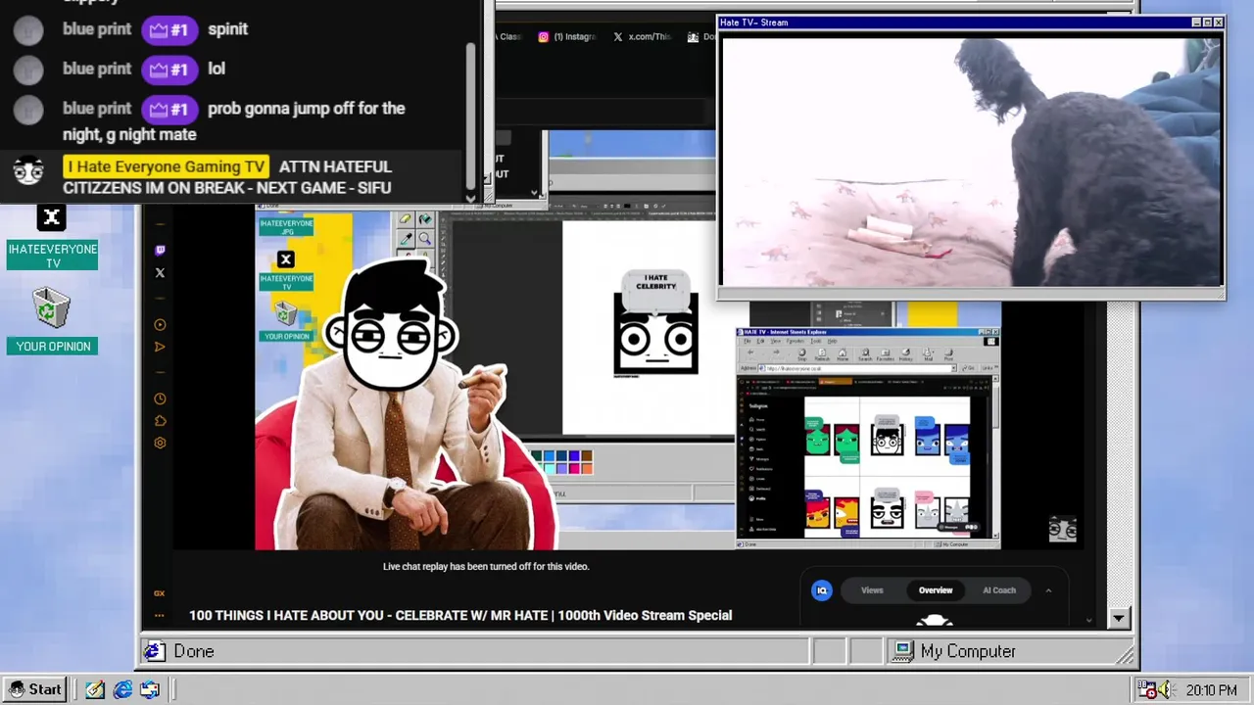Click the I Hate Everyone Gaming TV name

pos(167,166)
